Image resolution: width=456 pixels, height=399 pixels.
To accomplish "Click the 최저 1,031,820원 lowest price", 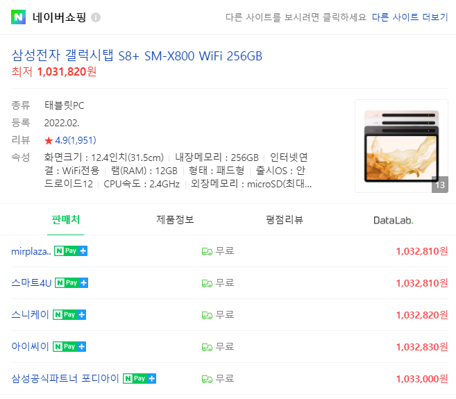I will [x=54, y=71].
